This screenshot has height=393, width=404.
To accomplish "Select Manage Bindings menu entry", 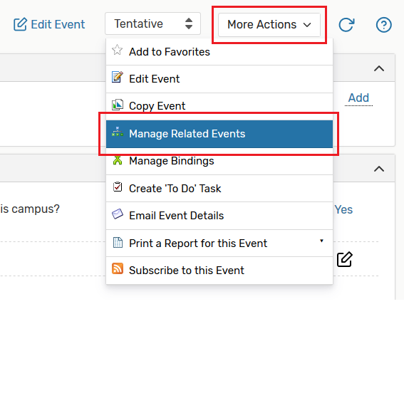I will tap(219, 161).
